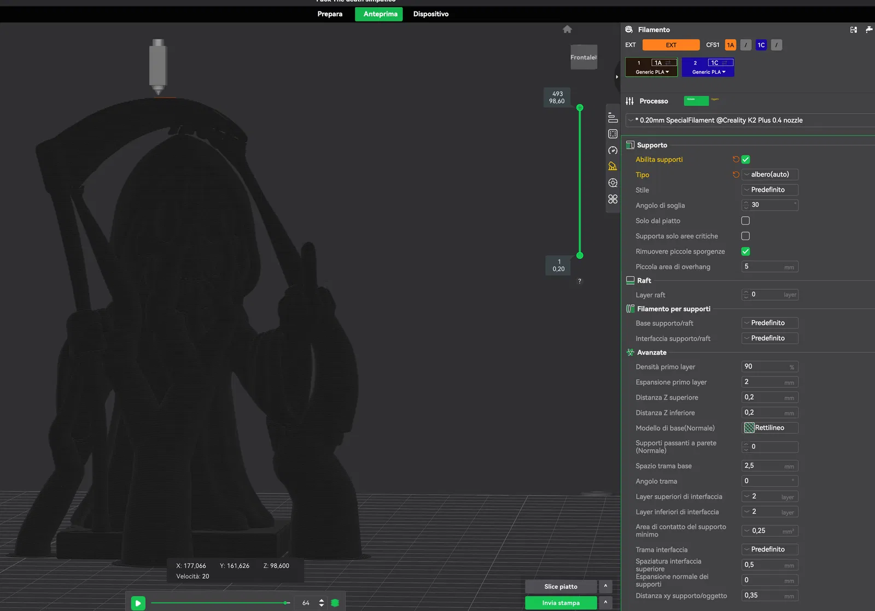Click the orange EXT extruder button
Viewport: 875px width, 611px height.
pyautogui.click(x=671, y=45)
